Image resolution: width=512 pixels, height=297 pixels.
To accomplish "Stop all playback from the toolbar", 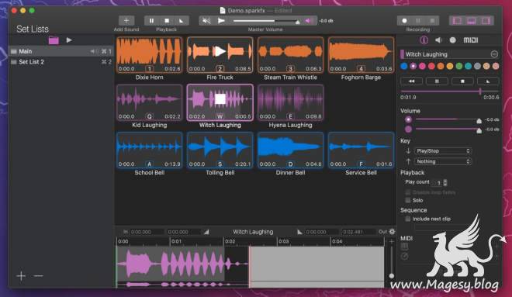I will [167, 21].
